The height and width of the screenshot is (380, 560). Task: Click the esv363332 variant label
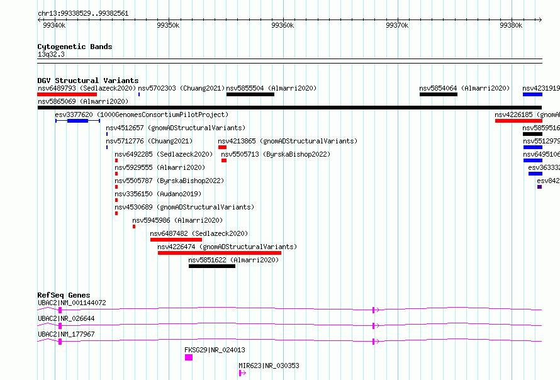[x=544, y=167]
